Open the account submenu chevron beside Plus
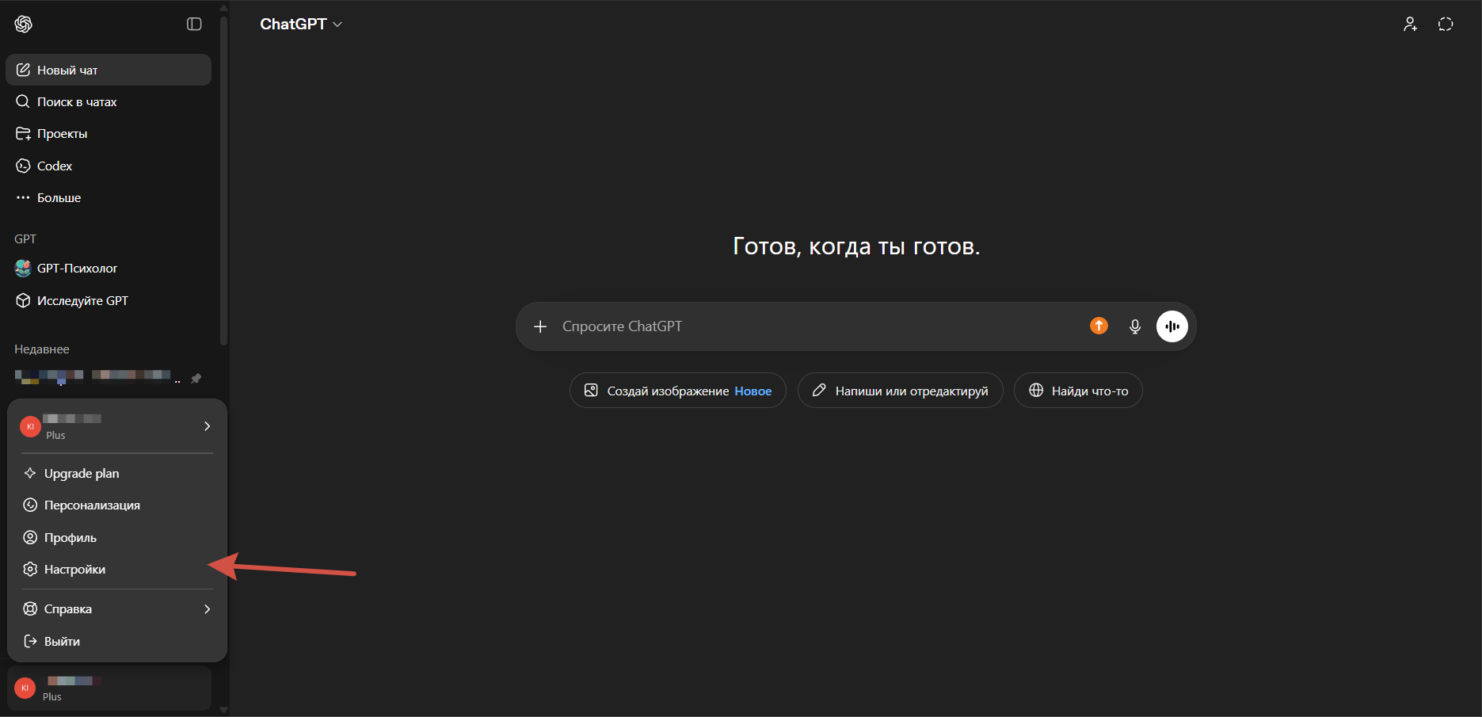 [208, 426]
